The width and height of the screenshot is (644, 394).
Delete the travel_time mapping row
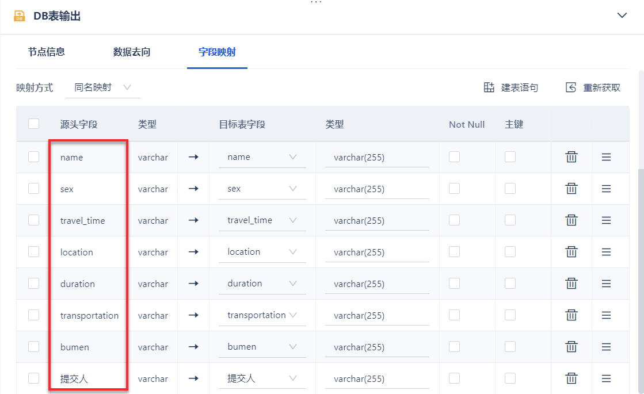pyautogui.click(x=571, y=220)
